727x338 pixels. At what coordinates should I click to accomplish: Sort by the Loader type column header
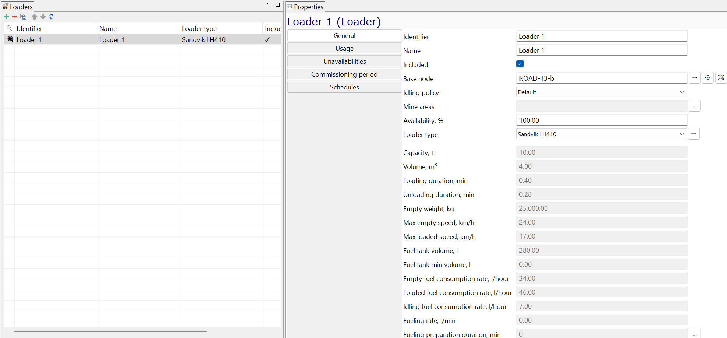221,28
